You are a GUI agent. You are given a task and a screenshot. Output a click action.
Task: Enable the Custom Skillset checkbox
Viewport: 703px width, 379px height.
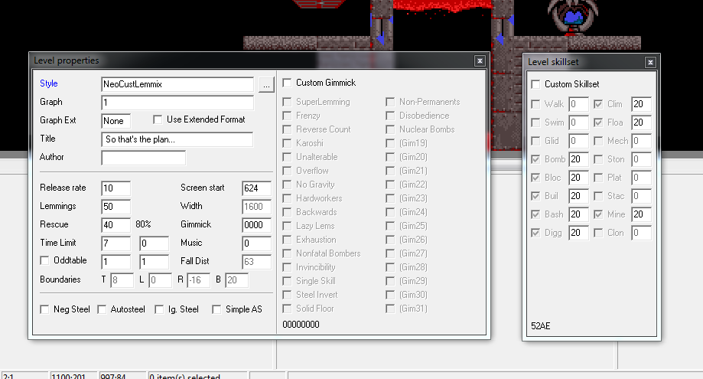536,84
